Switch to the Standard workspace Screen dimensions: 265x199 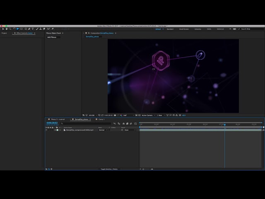point(170,29)
